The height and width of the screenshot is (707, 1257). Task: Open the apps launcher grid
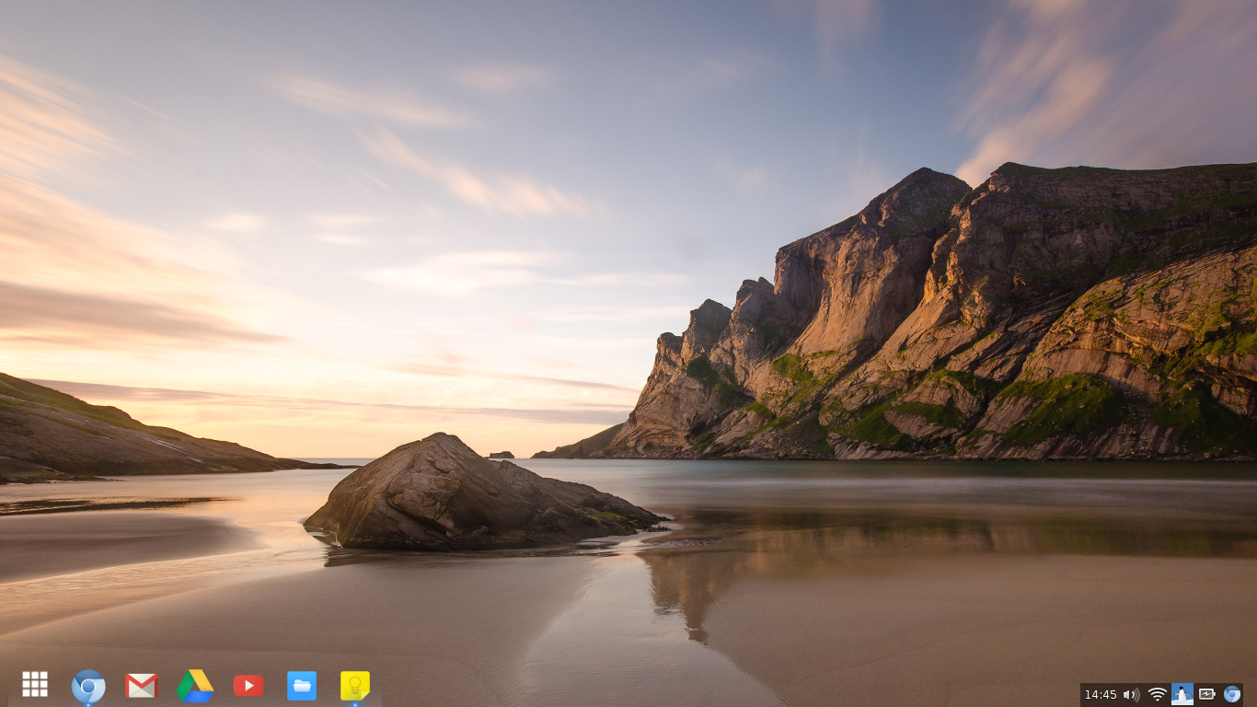tap(35, 685)
